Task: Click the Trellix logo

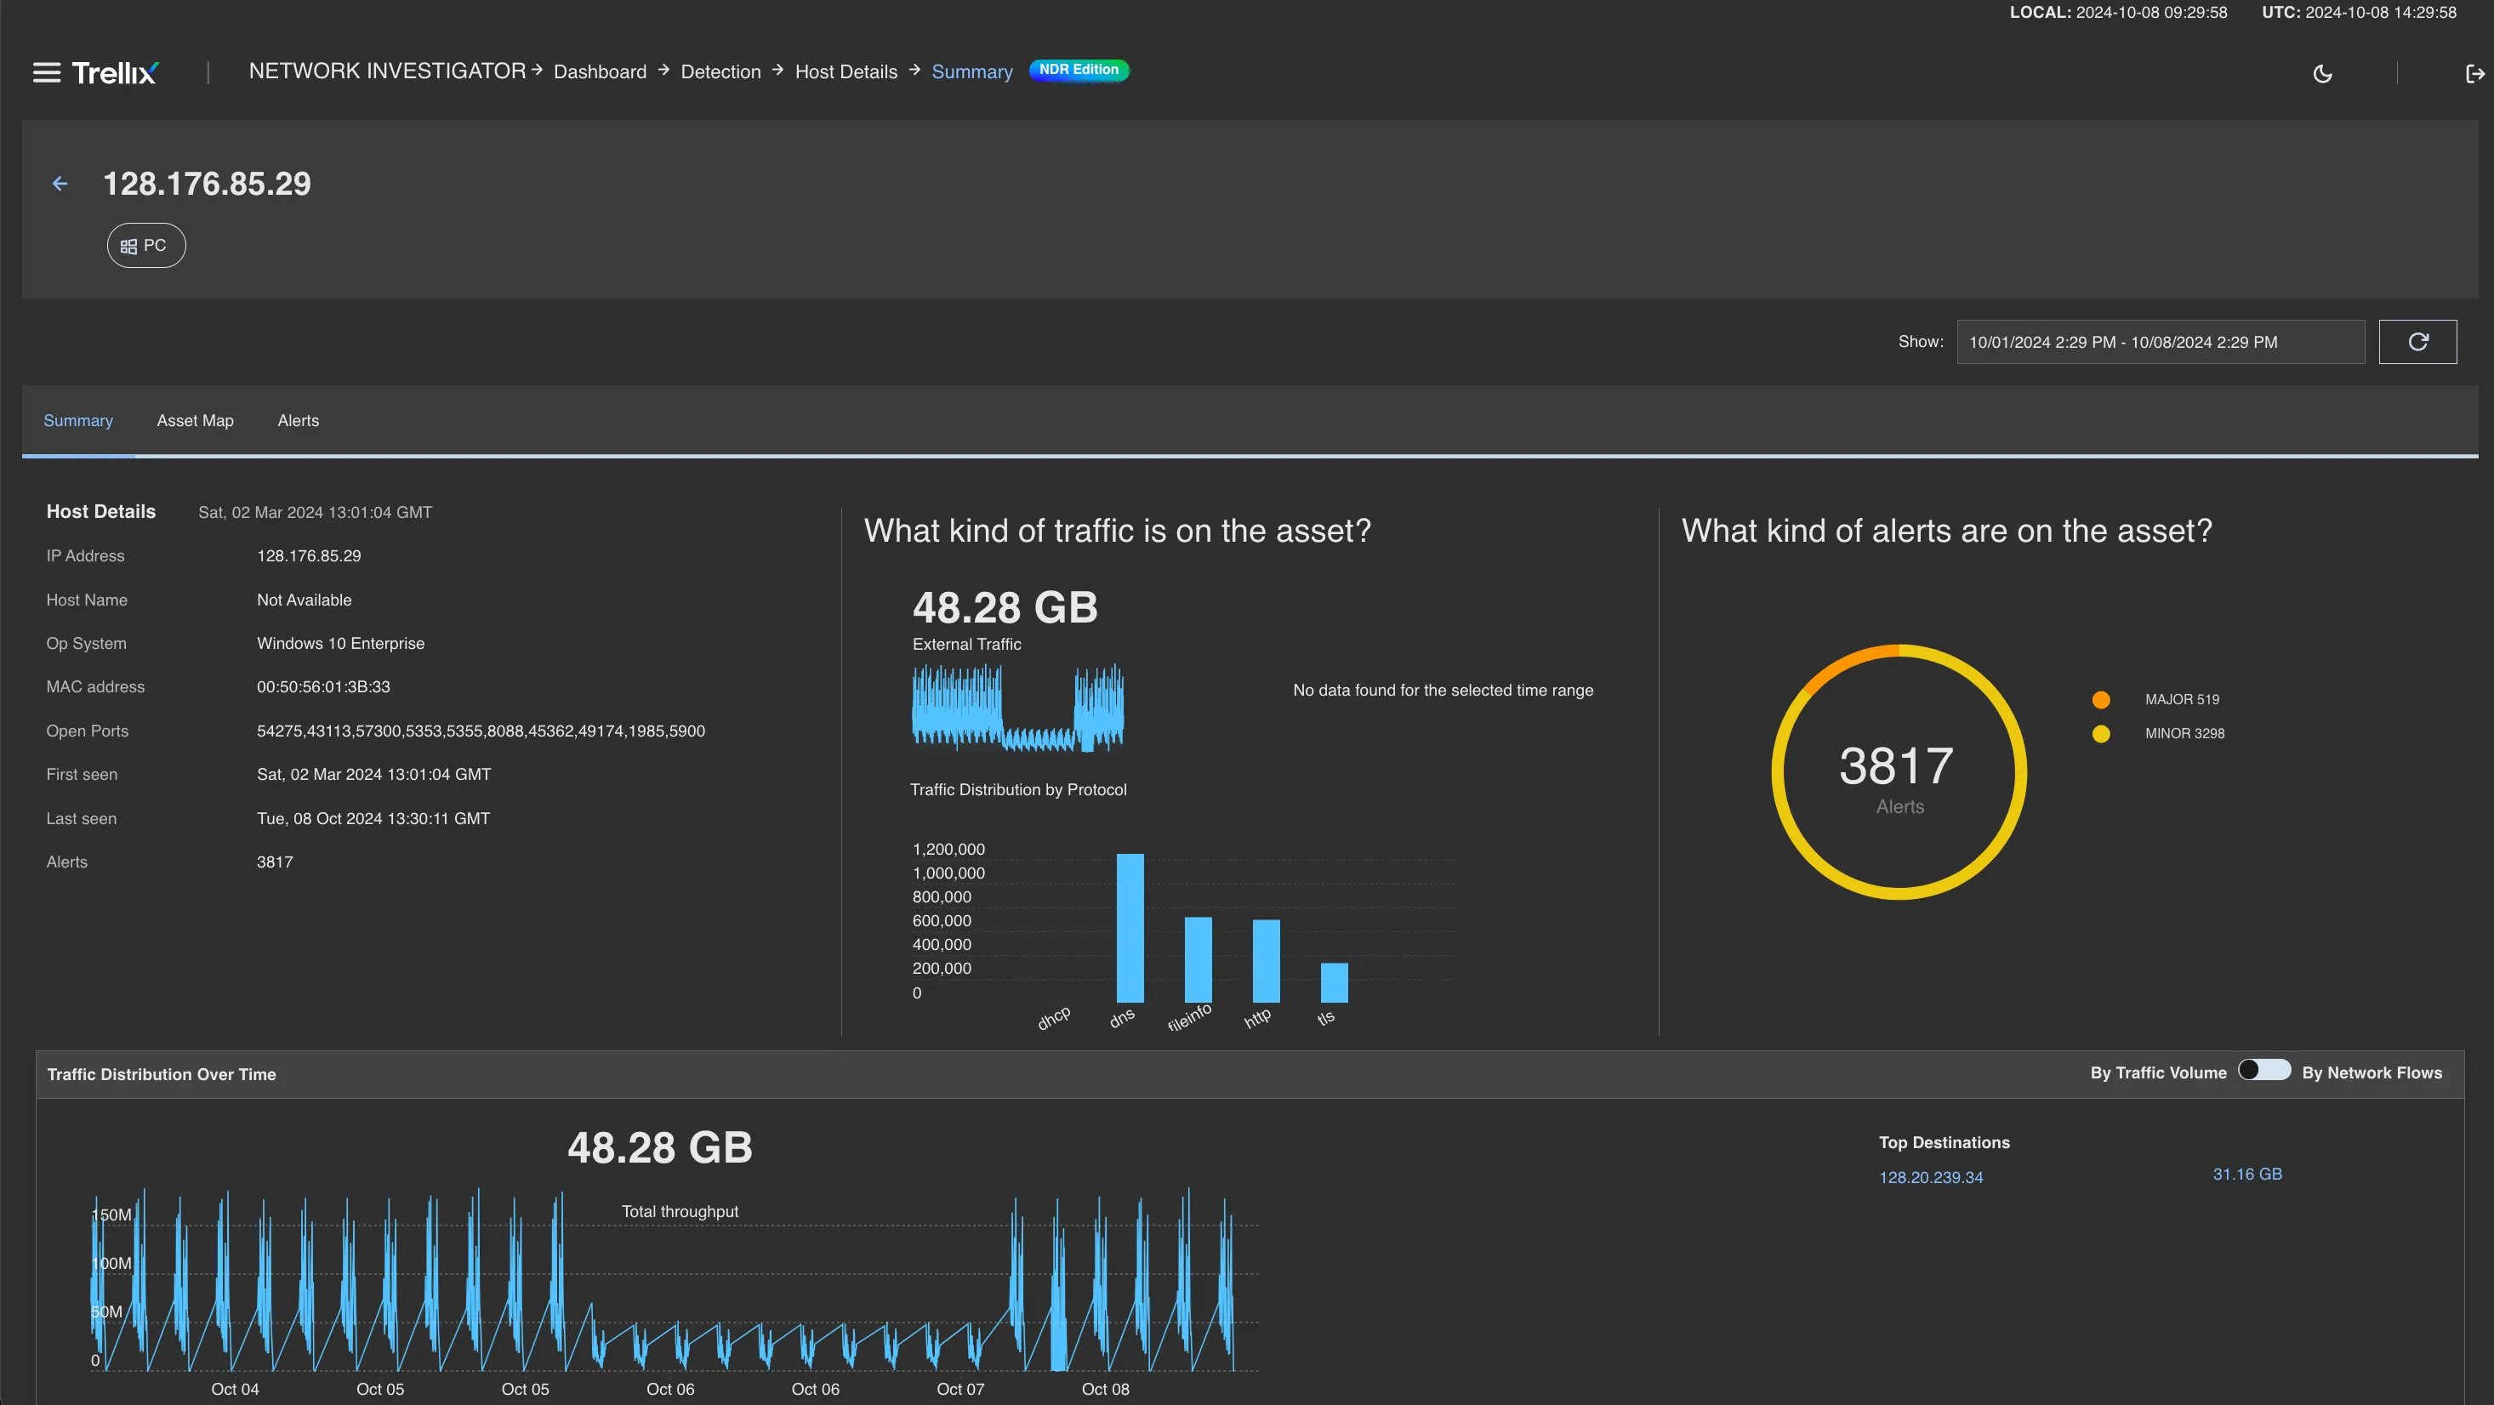Action: pyautogui.click(x=115, y=72)
